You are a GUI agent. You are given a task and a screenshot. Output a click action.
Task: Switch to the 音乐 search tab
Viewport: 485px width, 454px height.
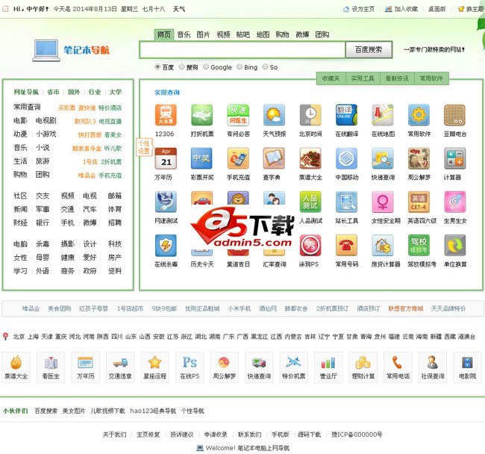coord(184,34)
